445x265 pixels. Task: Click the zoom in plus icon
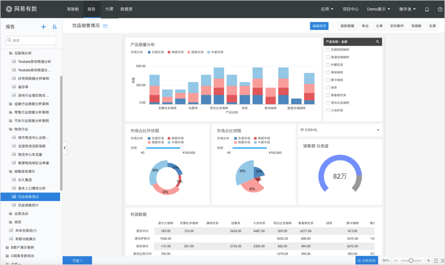pyautogui.click(x=428, y=261)
